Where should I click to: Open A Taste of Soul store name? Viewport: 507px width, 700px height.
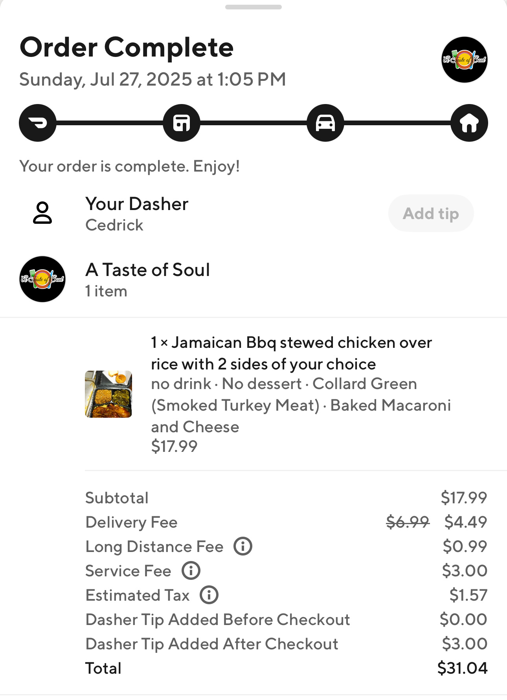(148, 270)
